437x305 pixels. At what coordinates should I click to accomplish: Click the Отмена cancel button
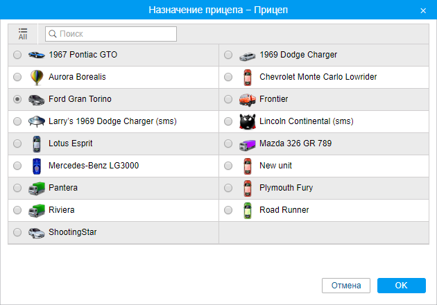(x=346, y=286)
